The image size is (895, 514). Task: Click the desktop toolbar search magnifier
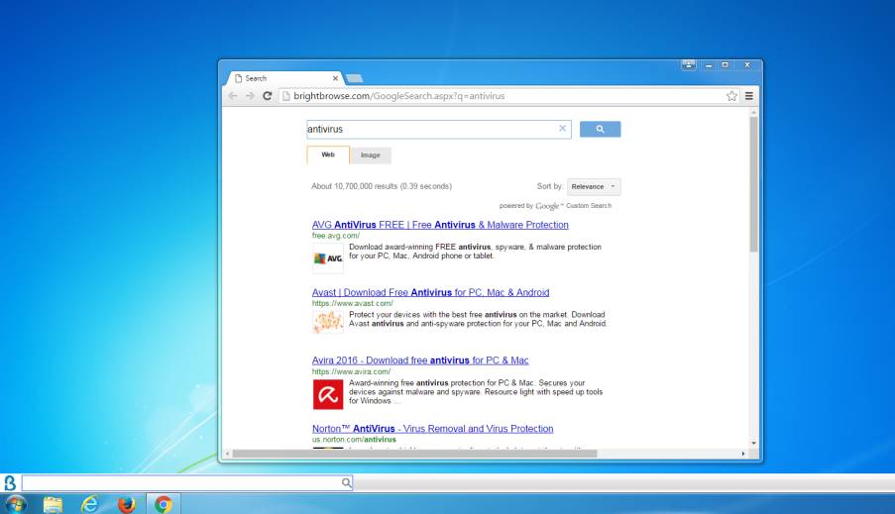[x=347, y=483]
